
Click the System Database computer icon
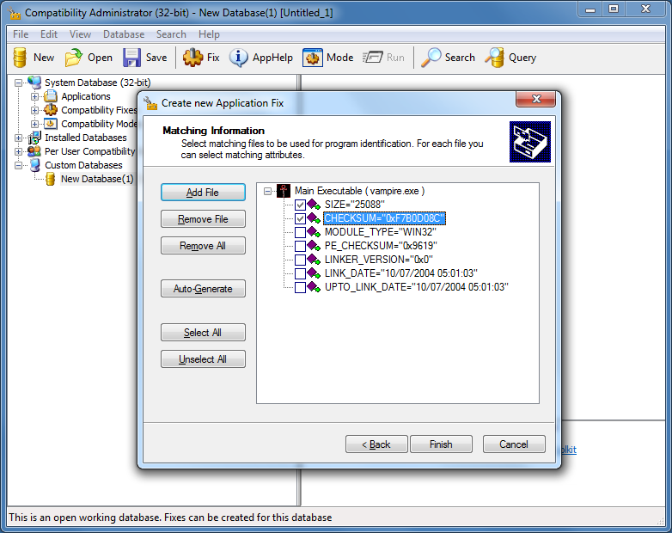click(x=34, y=83)
